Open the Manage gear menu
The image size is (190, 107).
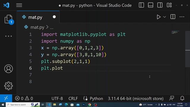click(x=9, y=86)
